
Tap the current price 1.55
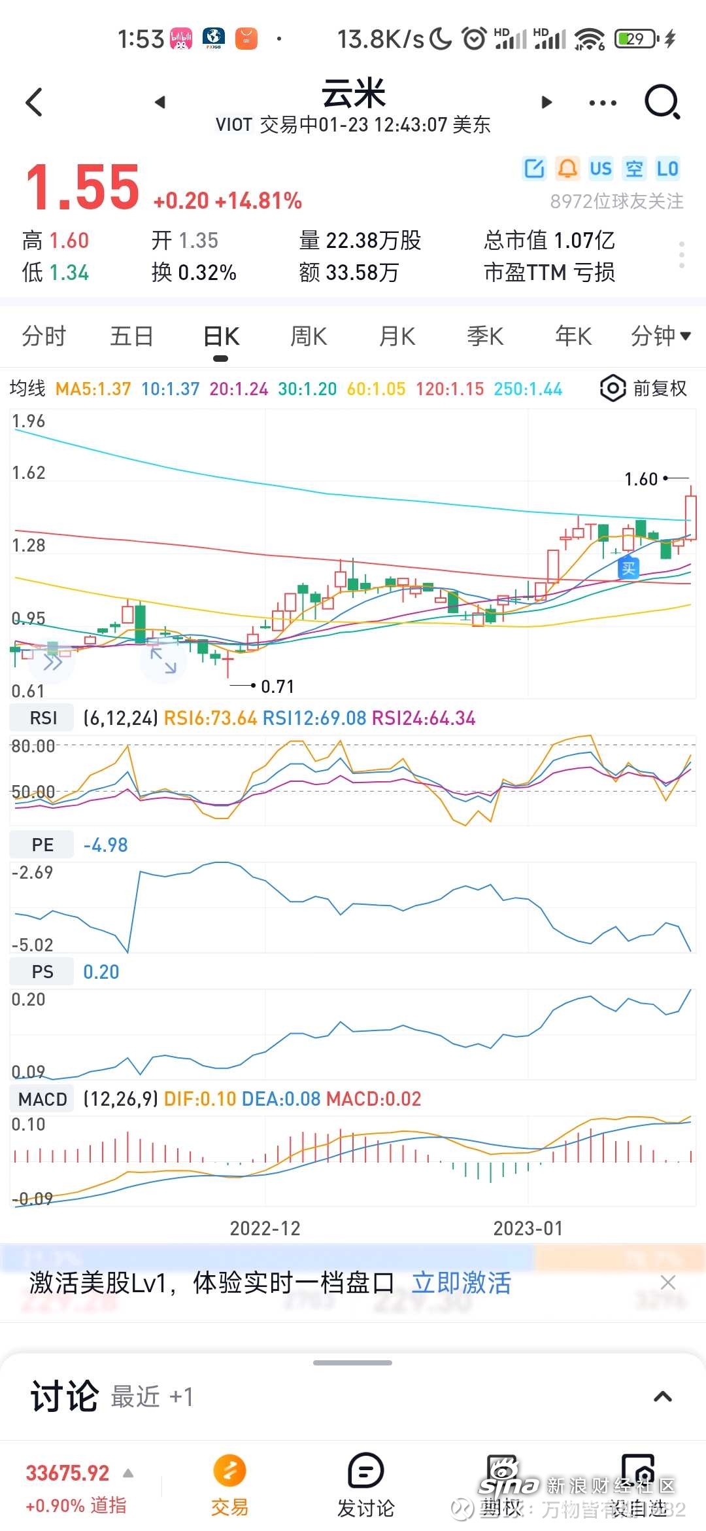(82, 188)
